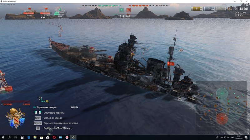
Task: Click the round achievement medal marked x1
Action: (230, 9)
